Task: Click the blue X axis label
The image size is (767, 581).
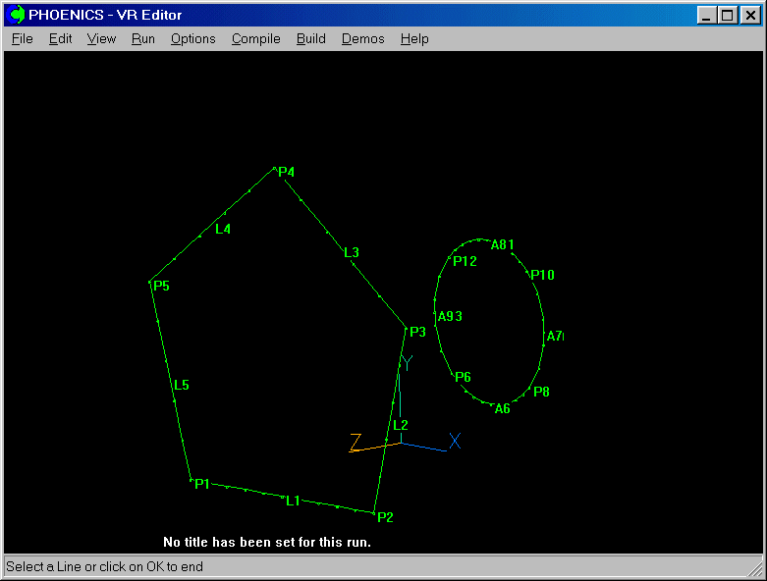Action: pos(455,441)
